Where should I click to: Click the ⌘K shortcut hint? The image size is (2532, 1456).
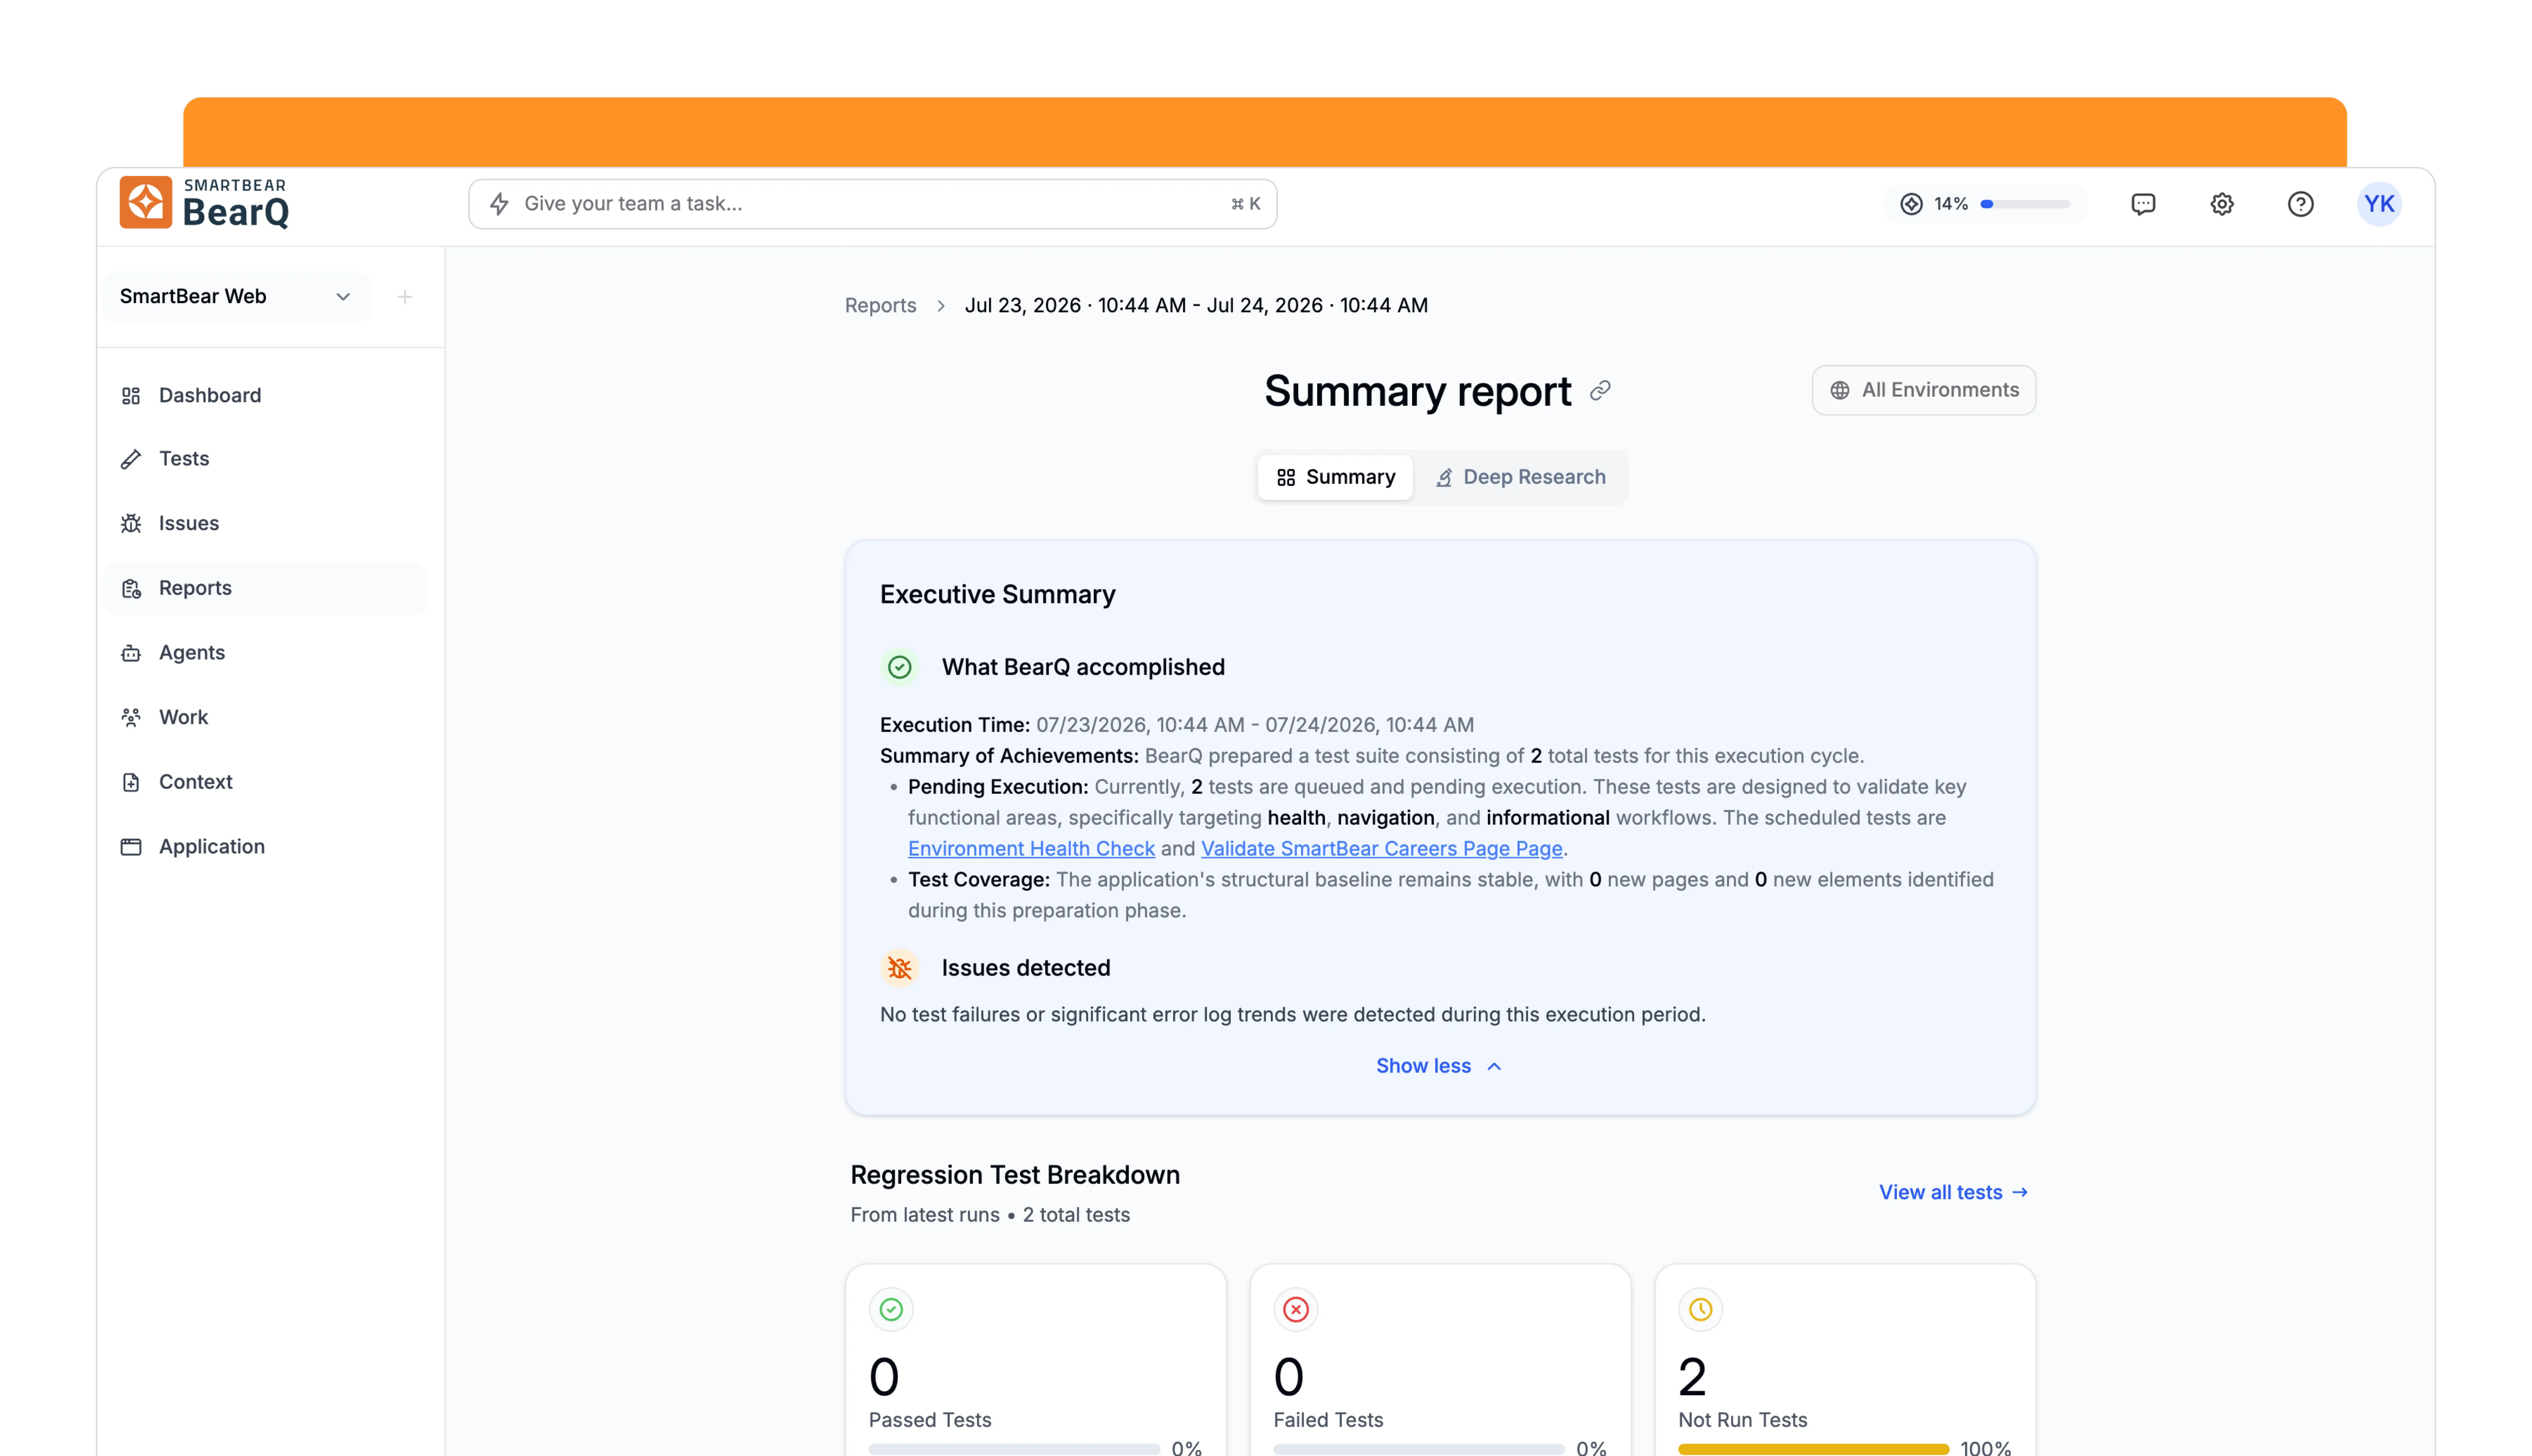1246,204
